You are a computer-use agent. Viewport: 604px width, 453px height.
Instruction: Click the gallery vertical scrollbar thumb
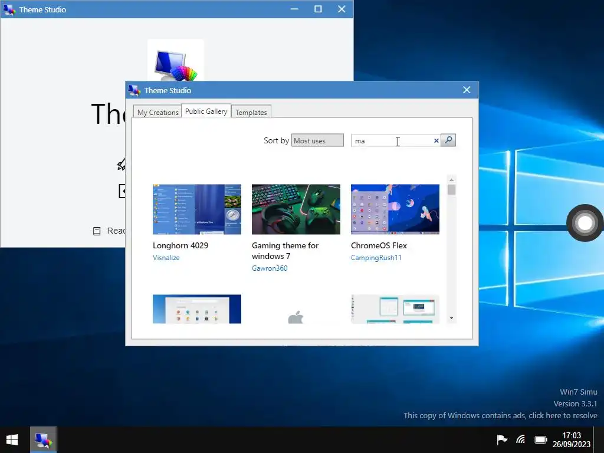451,189
